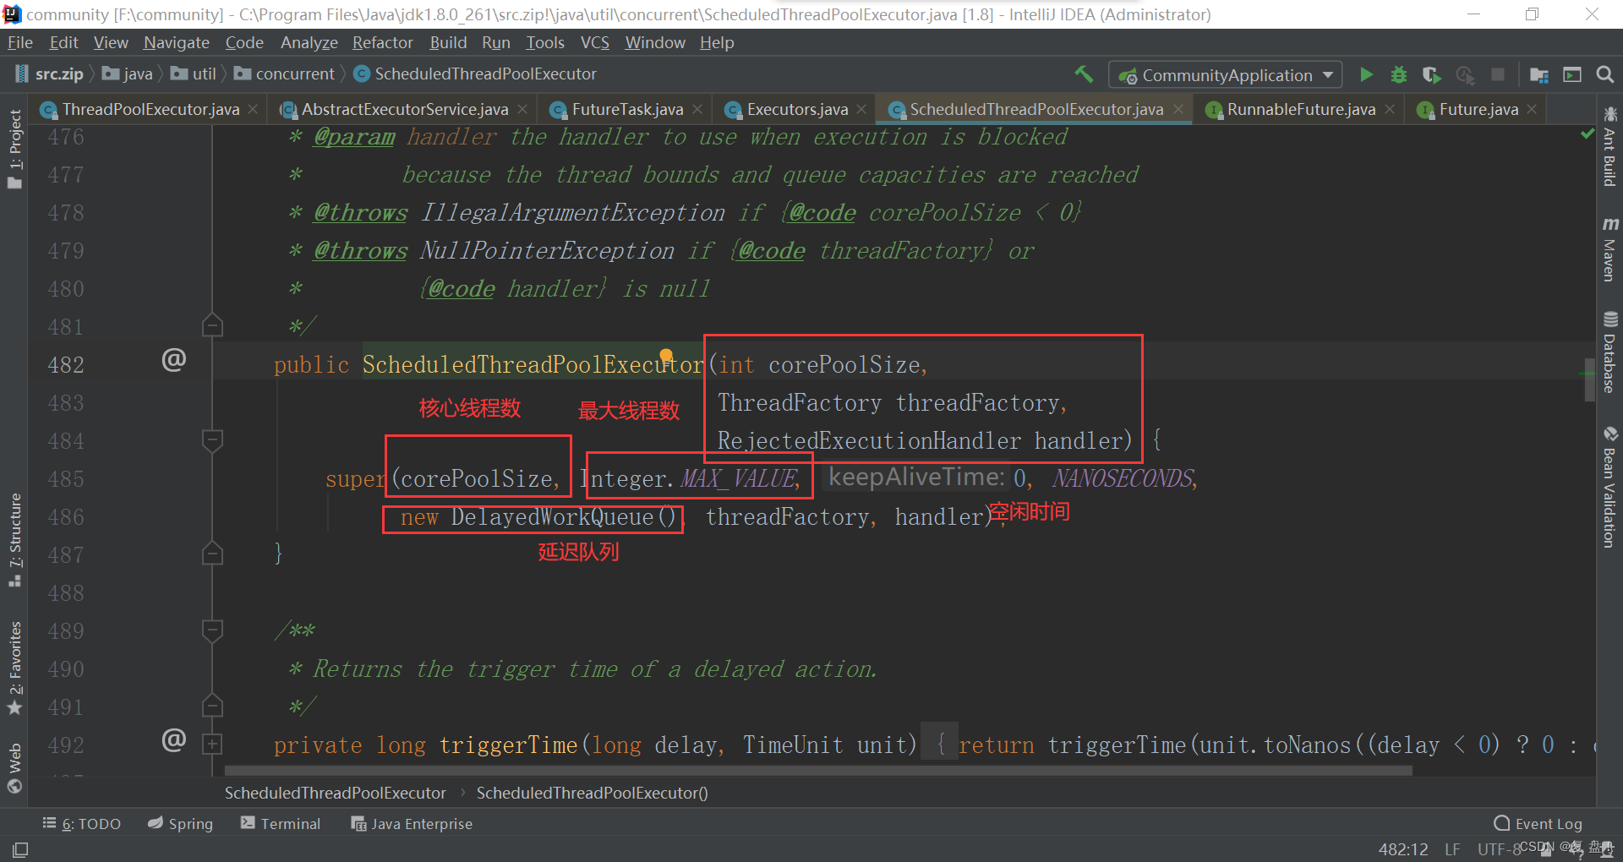This screenshot has width=1623, height=862.
Task: Collapse the fold marker at line 491
Action: tap(212, 706)
